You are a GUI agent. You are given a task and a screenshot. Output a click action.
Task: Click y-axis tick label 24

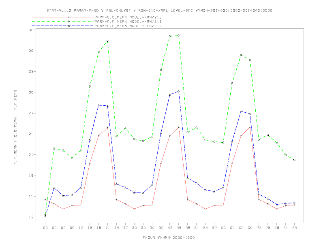[x=31, y=134]
